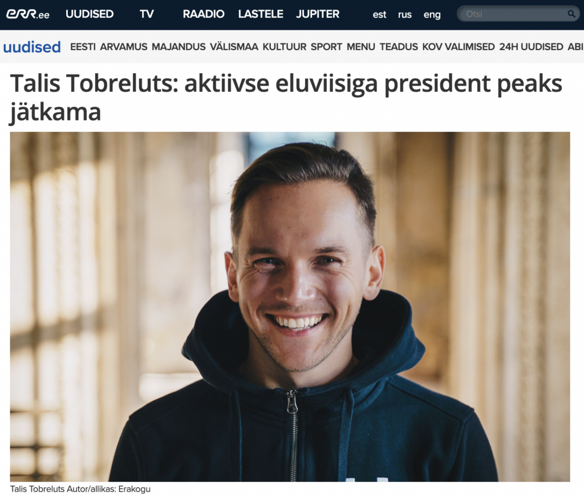Select the EESTI news category
The width and height of the screenshot is (584, 495).
[83, 47]
